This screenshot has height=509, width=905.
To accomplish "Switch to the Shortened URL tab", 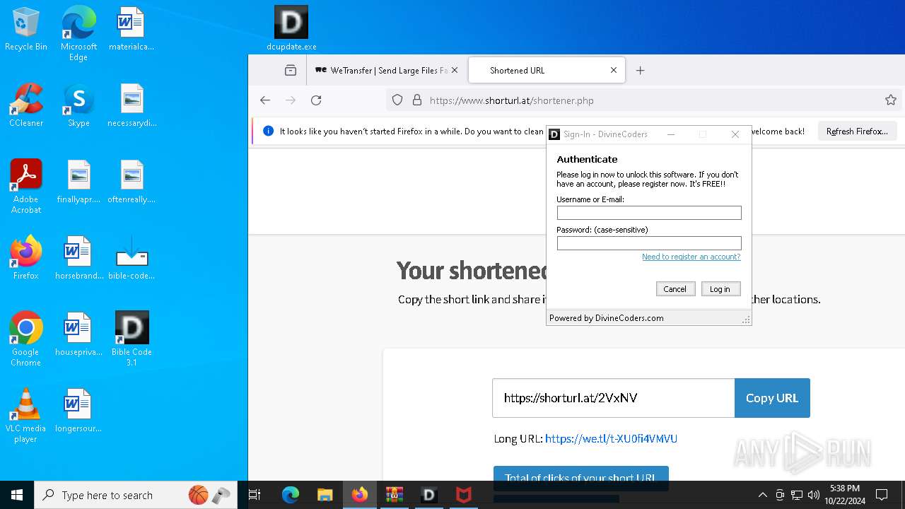I will coord(547,70).
